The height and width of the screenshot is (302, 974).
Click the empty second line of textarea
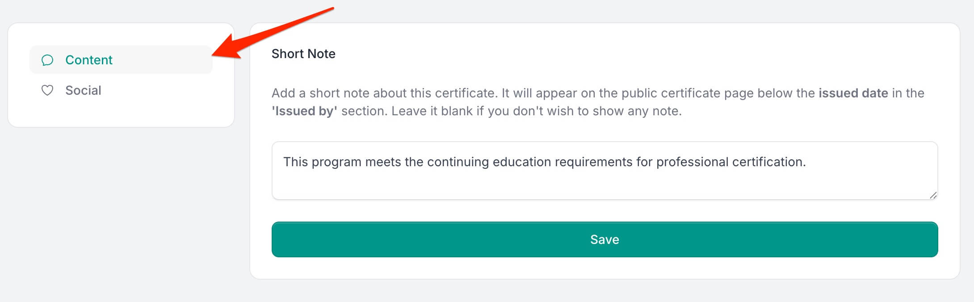[x=536, y=184]
